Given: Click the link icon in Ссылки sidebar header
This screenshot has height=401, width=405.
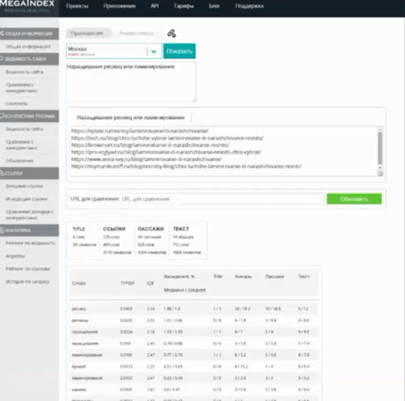Looking at the screenshot, I should coord(3,174).
